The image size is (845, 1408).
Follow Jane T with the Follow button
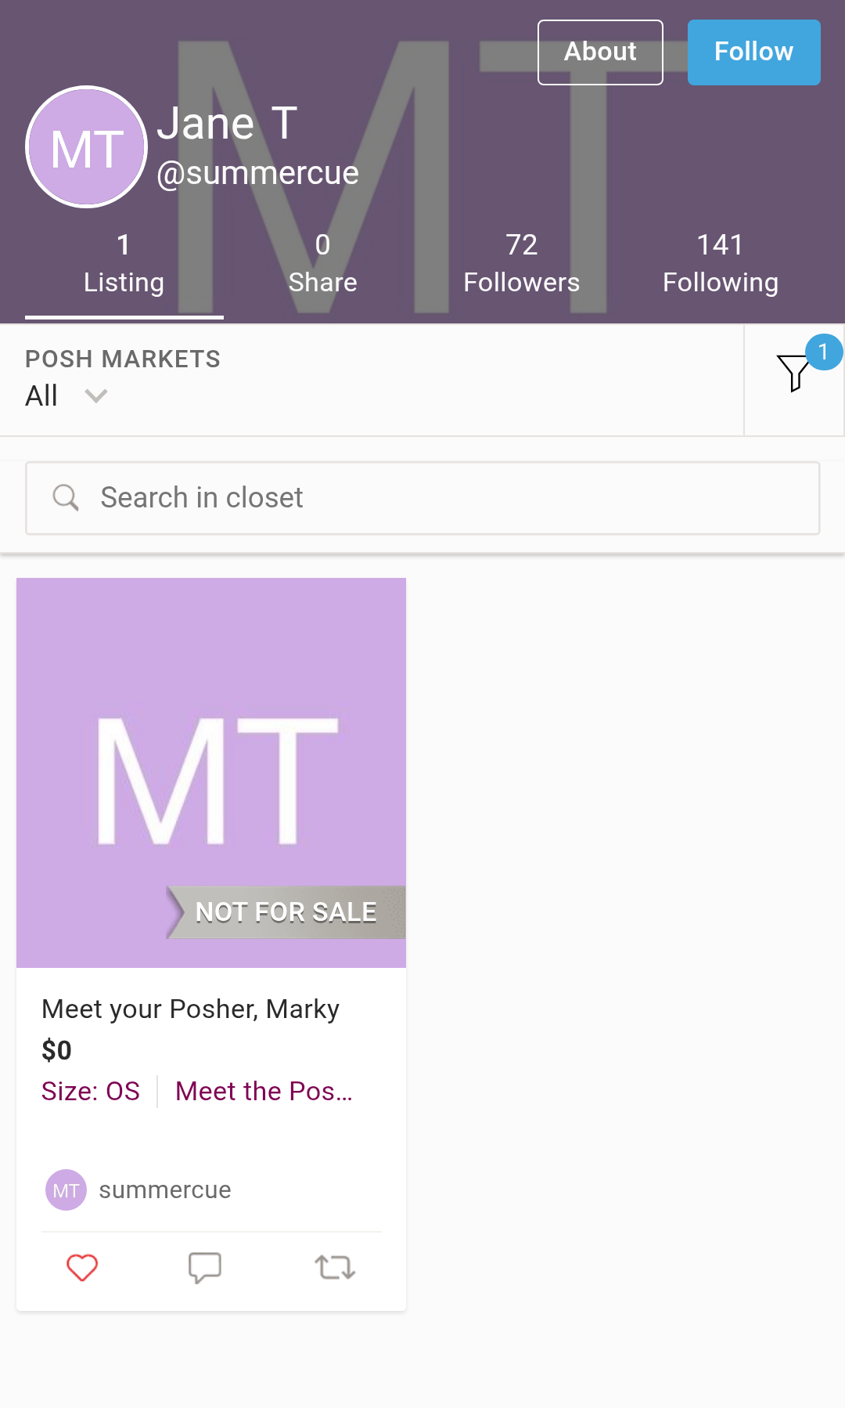[753, 52]
